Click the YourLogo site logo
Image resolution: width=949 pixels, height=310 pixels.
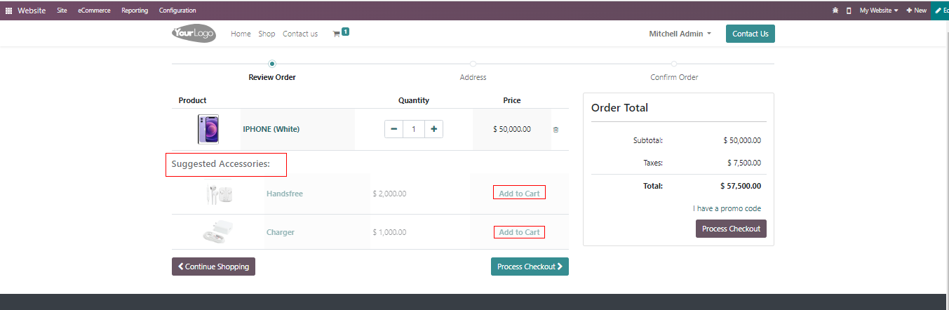click(194, 34)
